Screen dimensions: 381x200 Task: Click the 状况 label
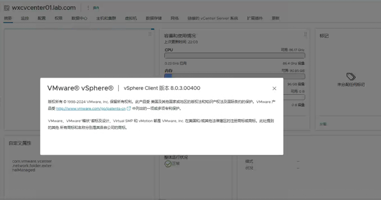coord(249,168)
